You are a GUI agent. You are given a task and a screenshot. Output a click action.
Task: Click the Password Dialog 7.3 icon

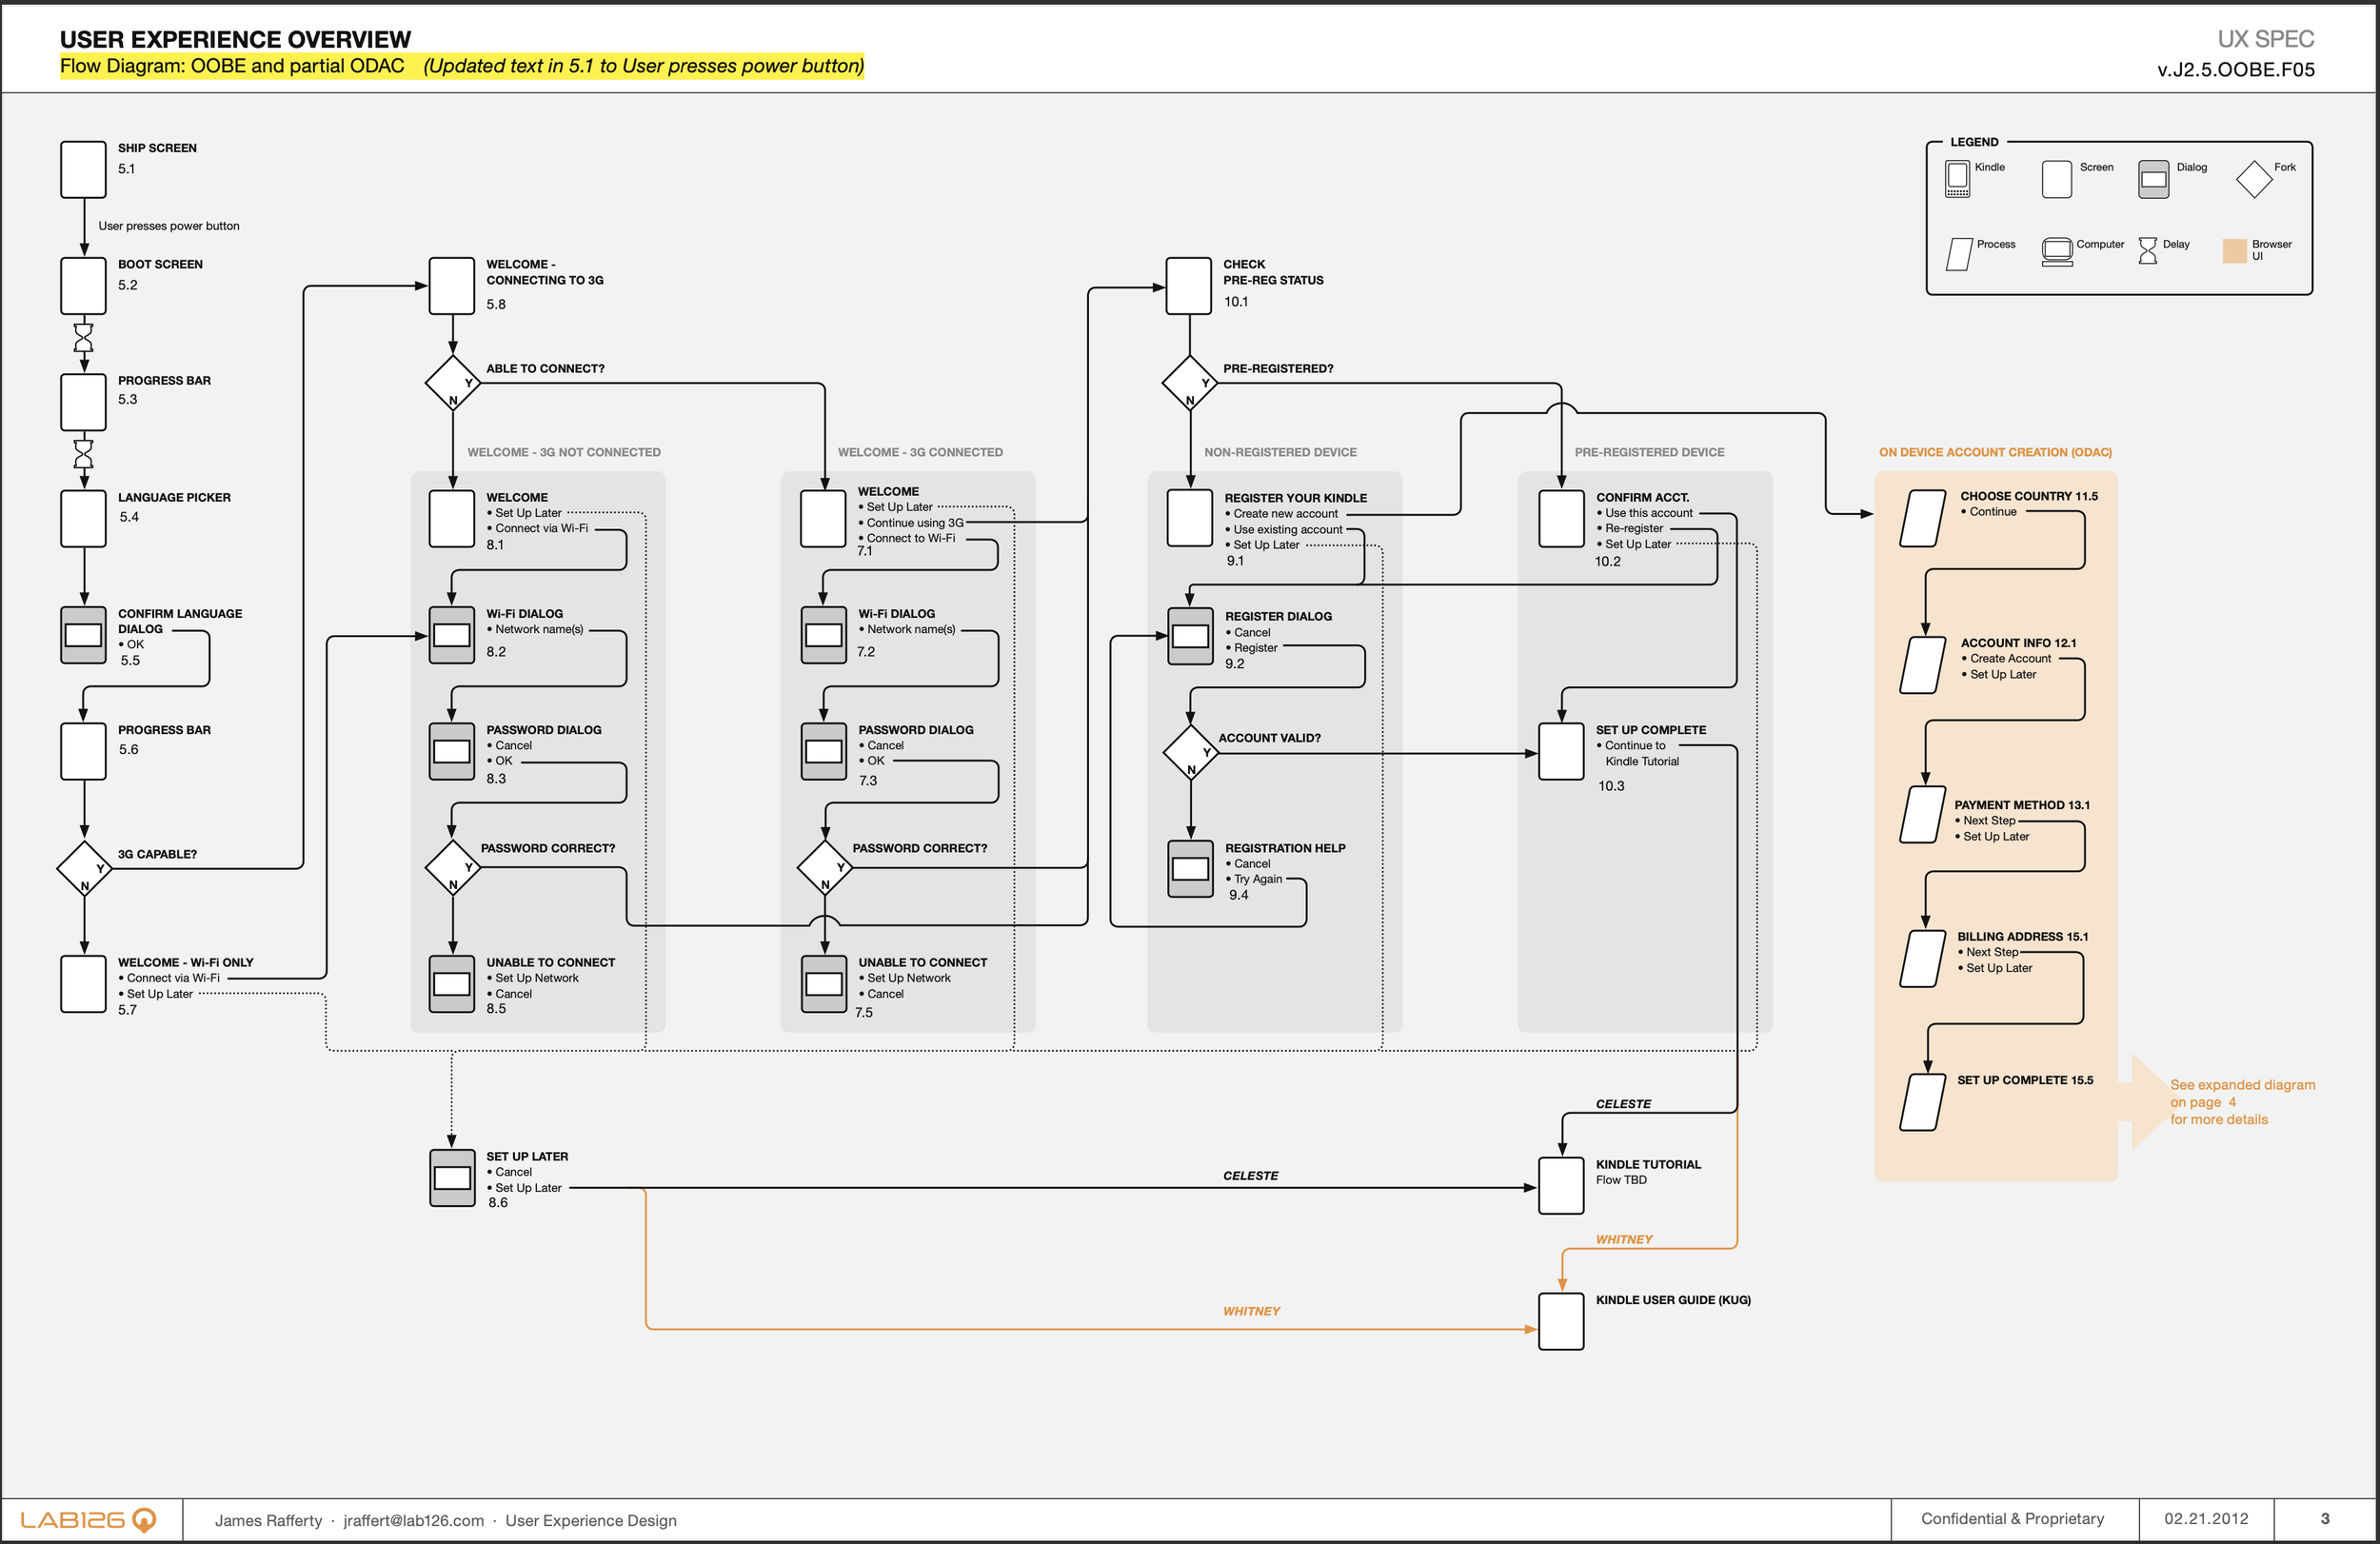coord(824,751)
